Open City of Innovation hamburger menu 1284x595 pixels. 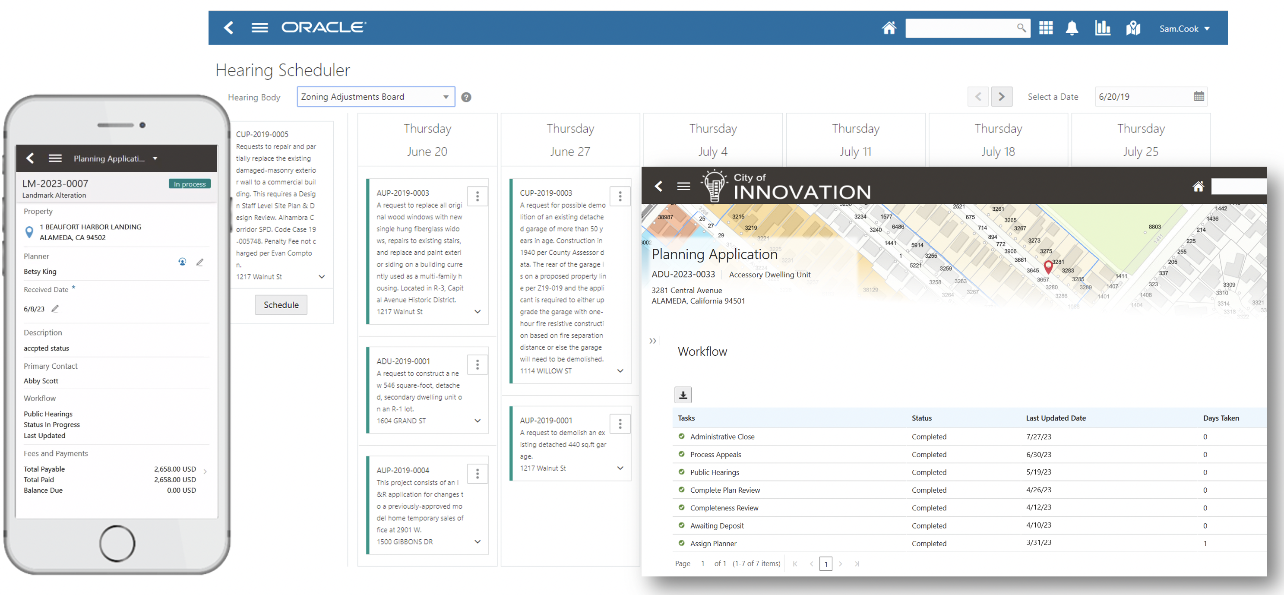683,187
